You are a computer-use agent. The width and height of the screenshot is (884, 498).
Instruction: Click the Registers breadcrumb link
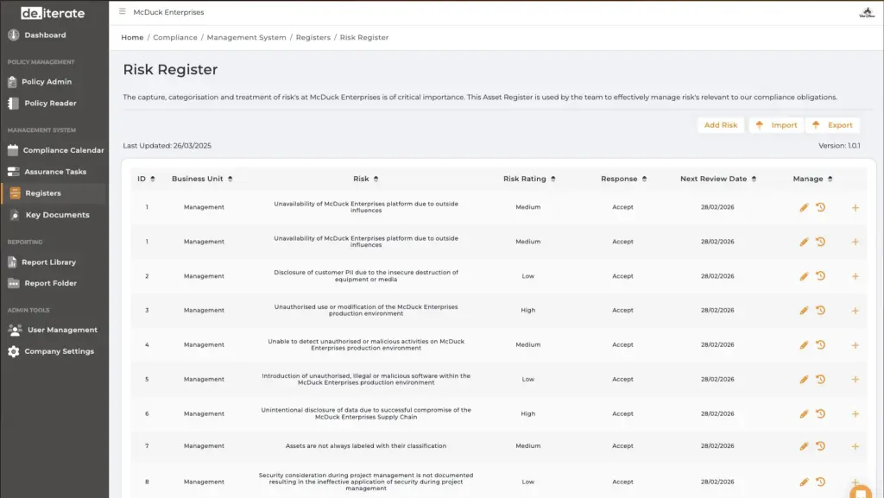click(313, 37)
